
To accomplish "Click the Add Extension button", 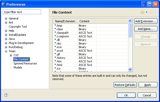I will (x=146, y=21).
